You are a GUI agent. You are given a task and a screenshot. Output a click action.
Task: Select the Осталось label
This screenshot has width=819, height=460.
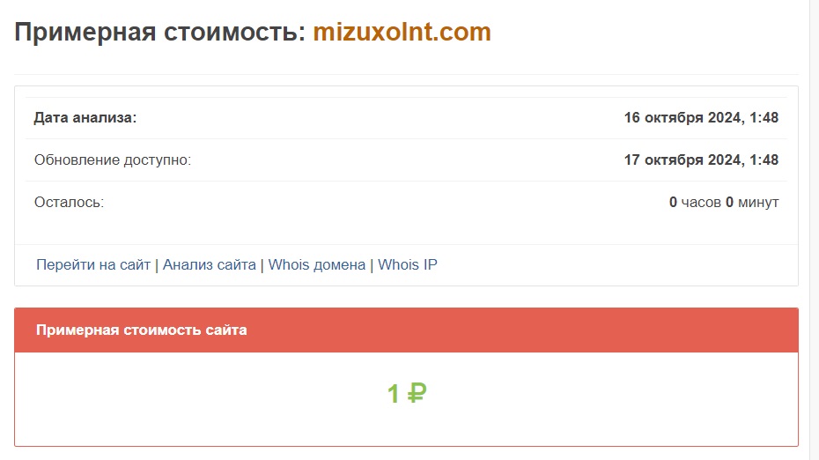tap(69, 202)
